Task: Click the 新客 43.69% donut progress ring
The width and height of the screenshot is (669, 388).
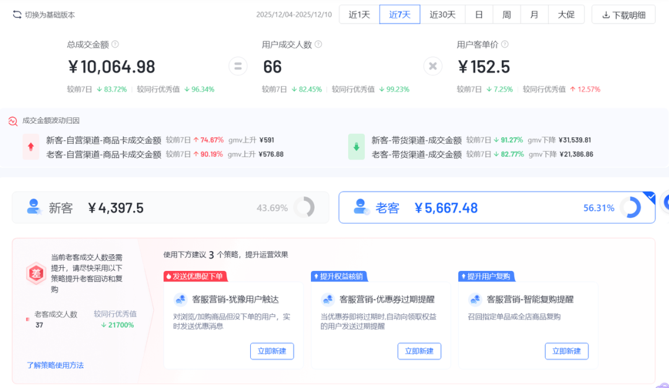Action: click(304, 208)
